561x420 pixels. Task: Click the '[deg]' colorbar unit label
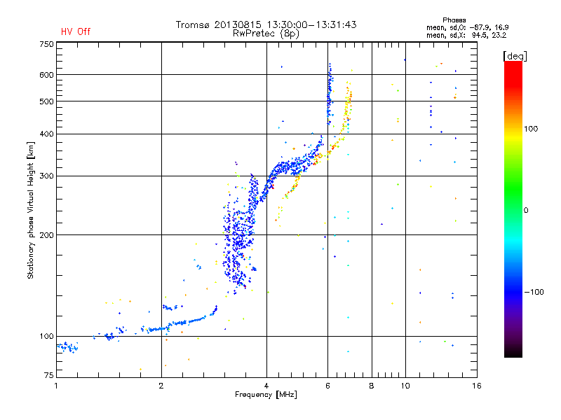[x=515, y=56]
